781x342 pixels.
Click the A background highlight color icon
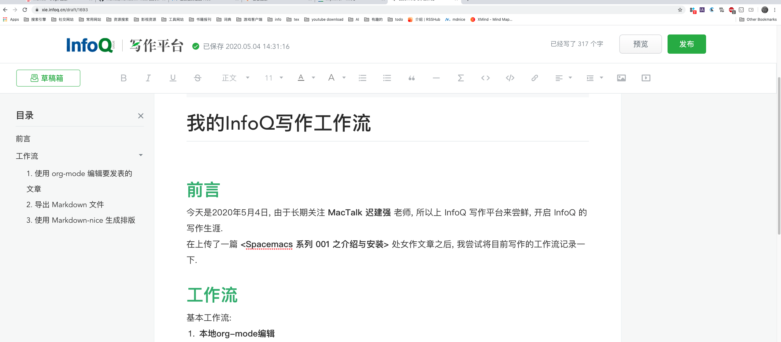331,77
